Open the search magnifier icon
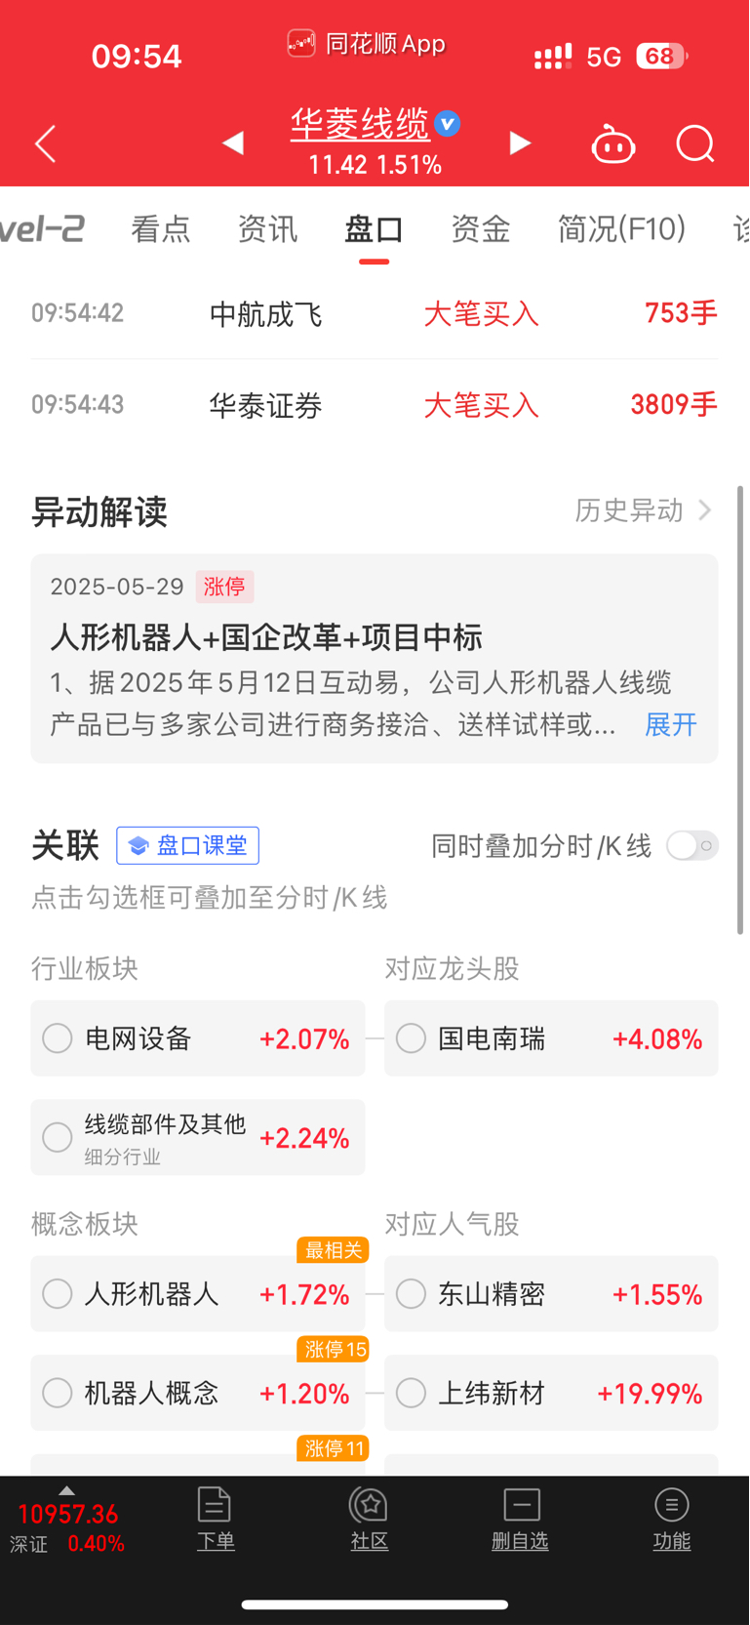 (x=695, y=144)
